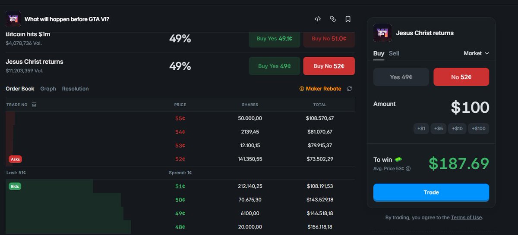The image size is (518, 235).
Task: Click Buy No 52¢ for Jesus Christ row
Action: [x=329, y=66]
